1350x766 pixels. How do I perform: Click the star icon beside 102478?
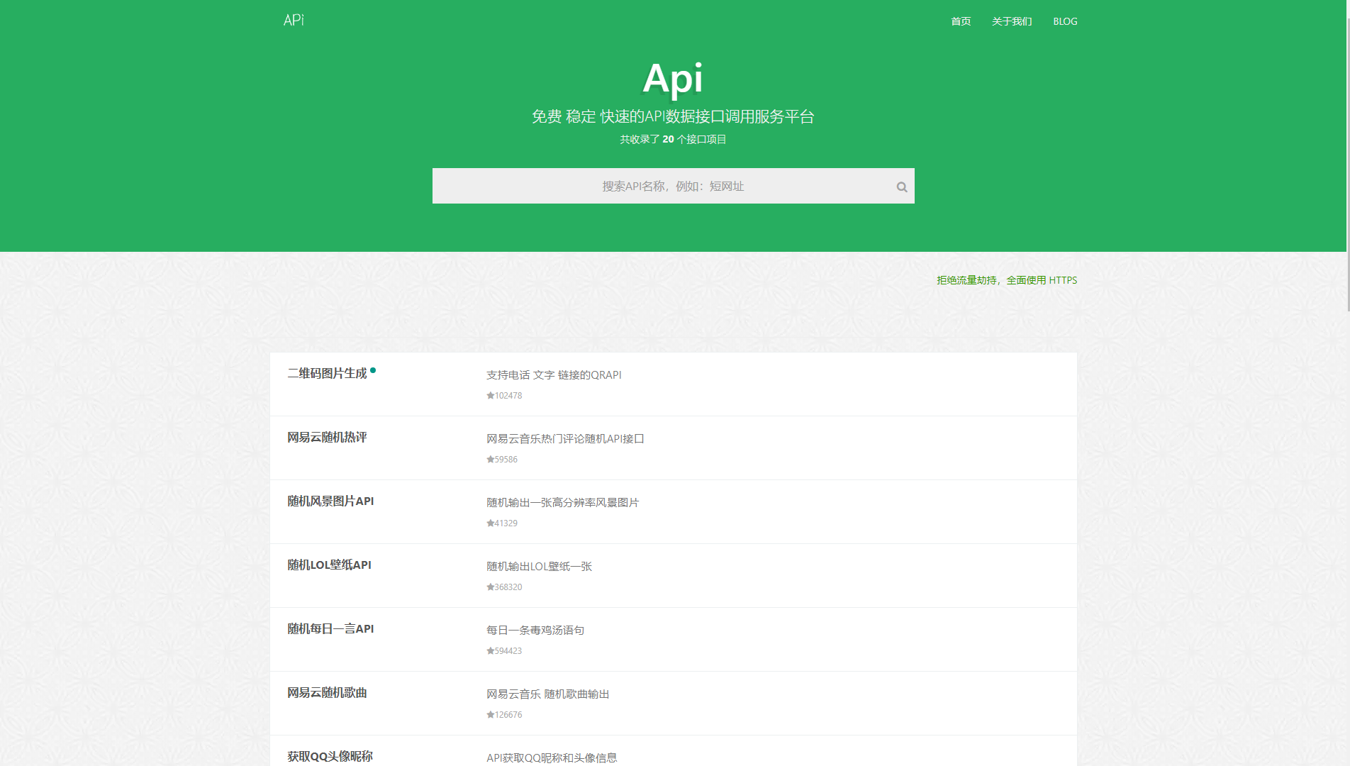489,395
